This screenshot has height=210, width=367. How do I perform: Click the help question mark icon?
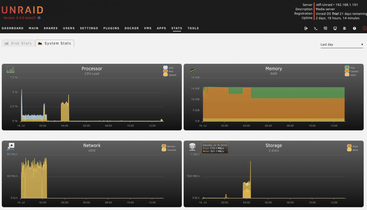coord(355,28)
